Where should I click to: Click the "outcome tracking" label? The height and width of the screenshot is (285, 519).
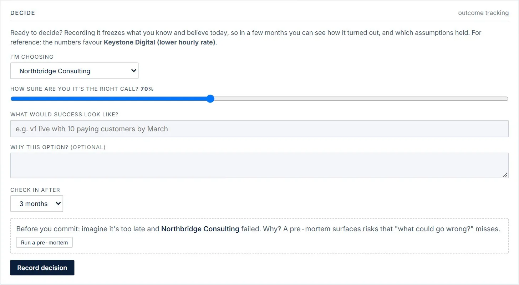pyautogui.click(x=483, y=13)
